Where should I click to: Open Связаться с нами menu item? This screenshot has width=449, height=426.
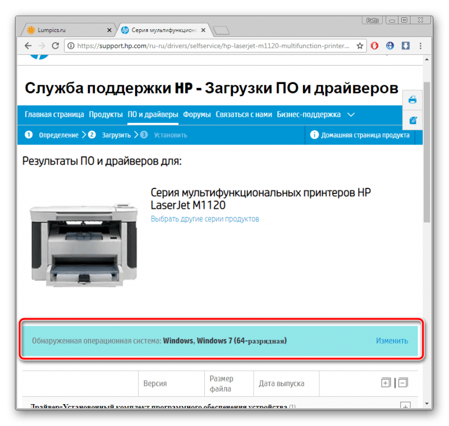click(x=244, y=114)
